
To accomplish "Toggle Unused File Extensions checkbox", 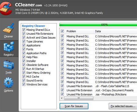I will point(24,33).
